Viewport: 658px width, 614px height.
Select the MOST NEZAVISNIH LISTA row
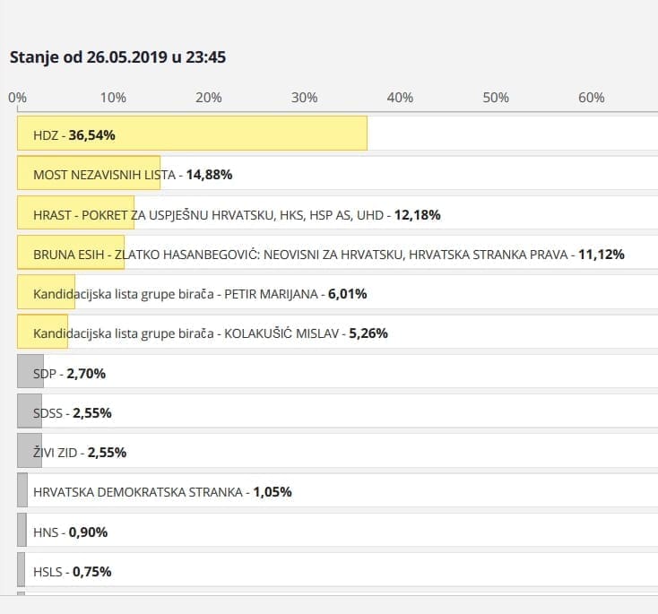click(x=133, y=174)
